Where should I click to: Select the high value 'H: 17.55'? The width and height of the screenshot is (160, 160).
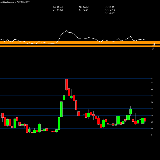point(84,7)
